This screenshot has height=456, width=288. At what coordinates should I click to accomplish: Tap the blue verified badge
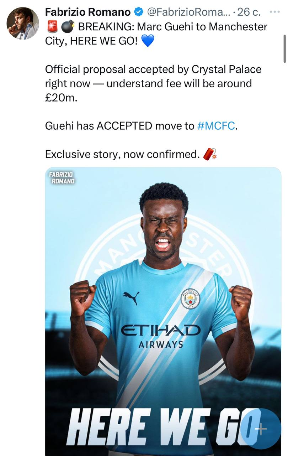point(138,12)
